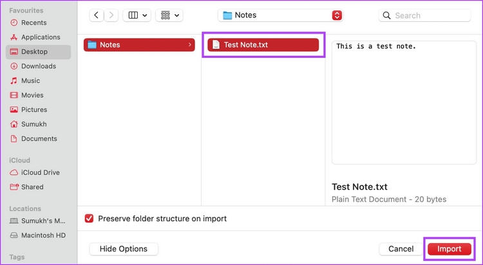Click the Test Note.txt preview title
The width and height of the screenshot is (483, 265).
pyautogui.click(x=359, y=187)
